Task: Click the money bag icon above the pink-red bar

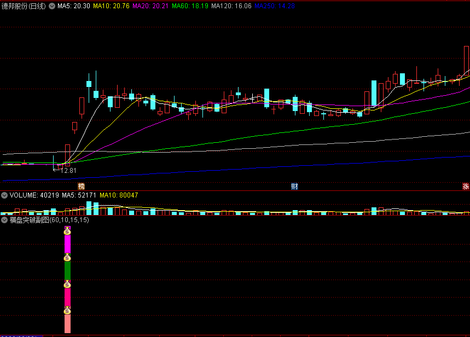Action: [67, 284]
